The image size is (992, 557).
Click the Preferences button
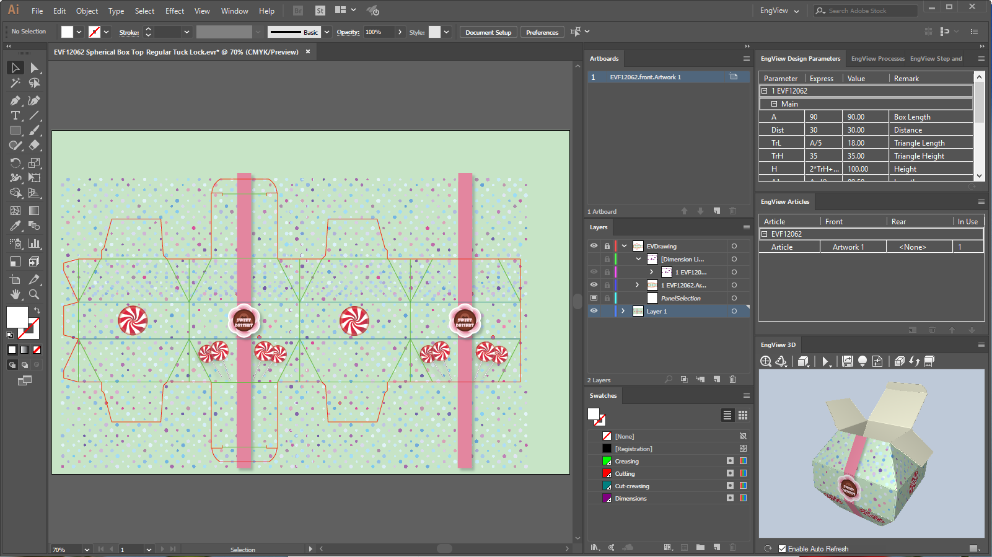pyautogui.click(x=542, y=32)
